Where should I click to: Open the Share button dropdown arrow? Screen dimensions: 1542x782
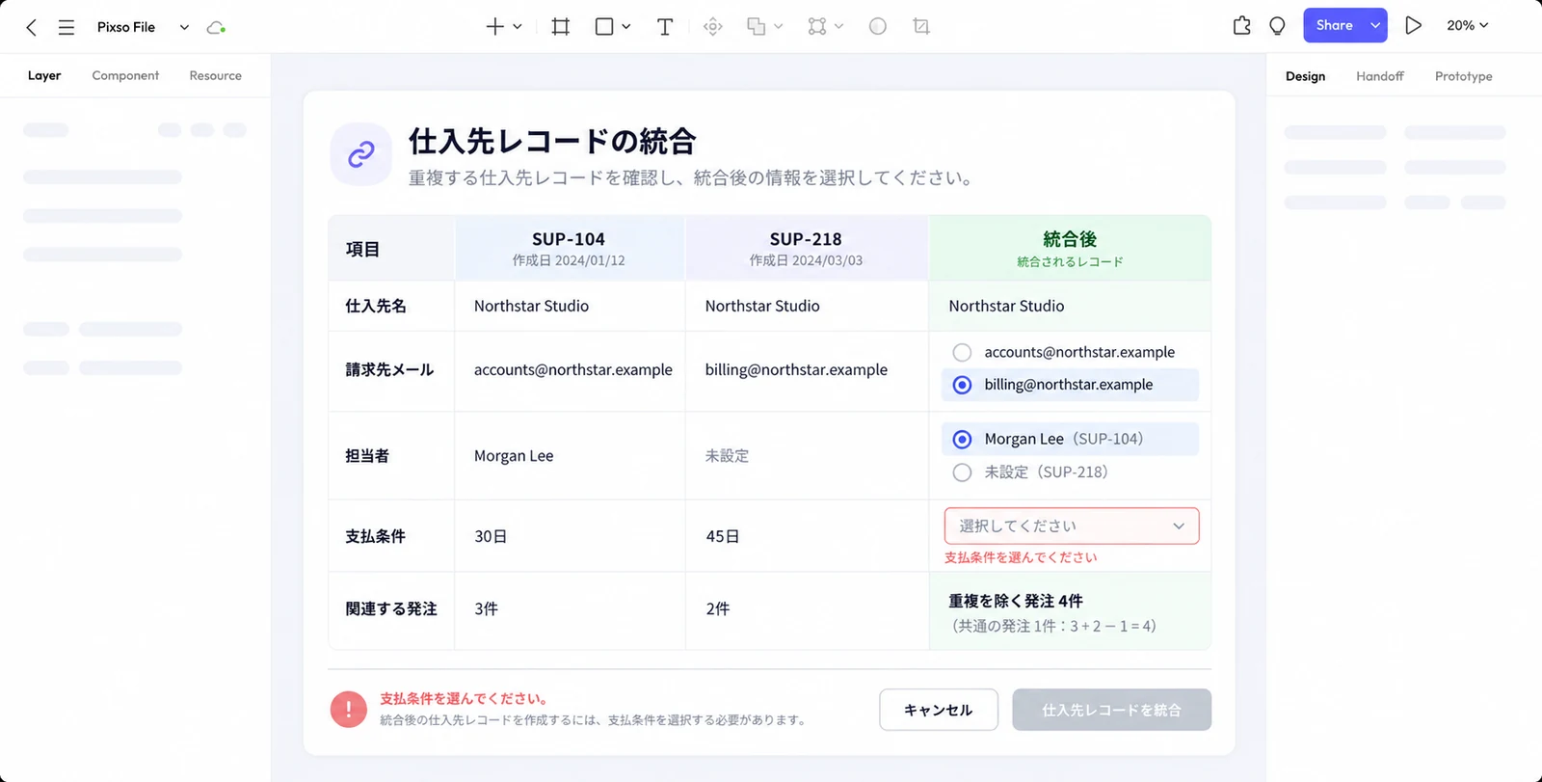(x=1375, y=26)
